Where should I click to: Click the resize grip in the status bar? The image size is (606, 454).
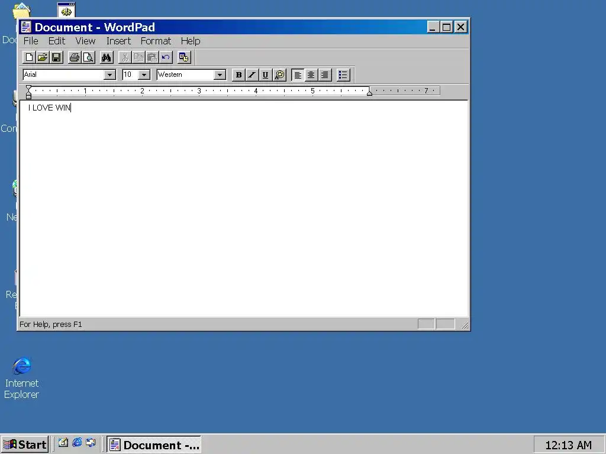pos(465,326)
